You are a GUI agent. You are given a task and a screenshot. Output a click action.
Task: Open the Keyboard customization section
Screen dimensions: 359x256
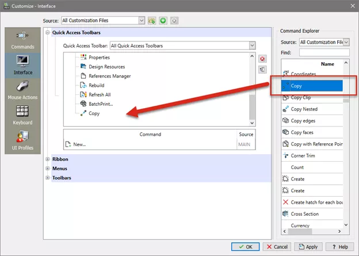point(22,115)
